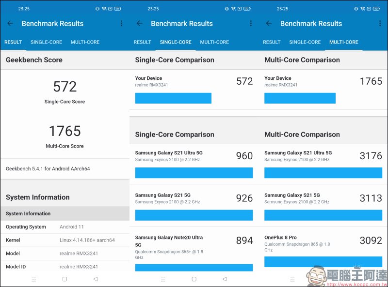The width and height of the screenshot is (388, 287).
Task: Tap the 572 Single-Core Score value
Action: (x=65, y=87)
